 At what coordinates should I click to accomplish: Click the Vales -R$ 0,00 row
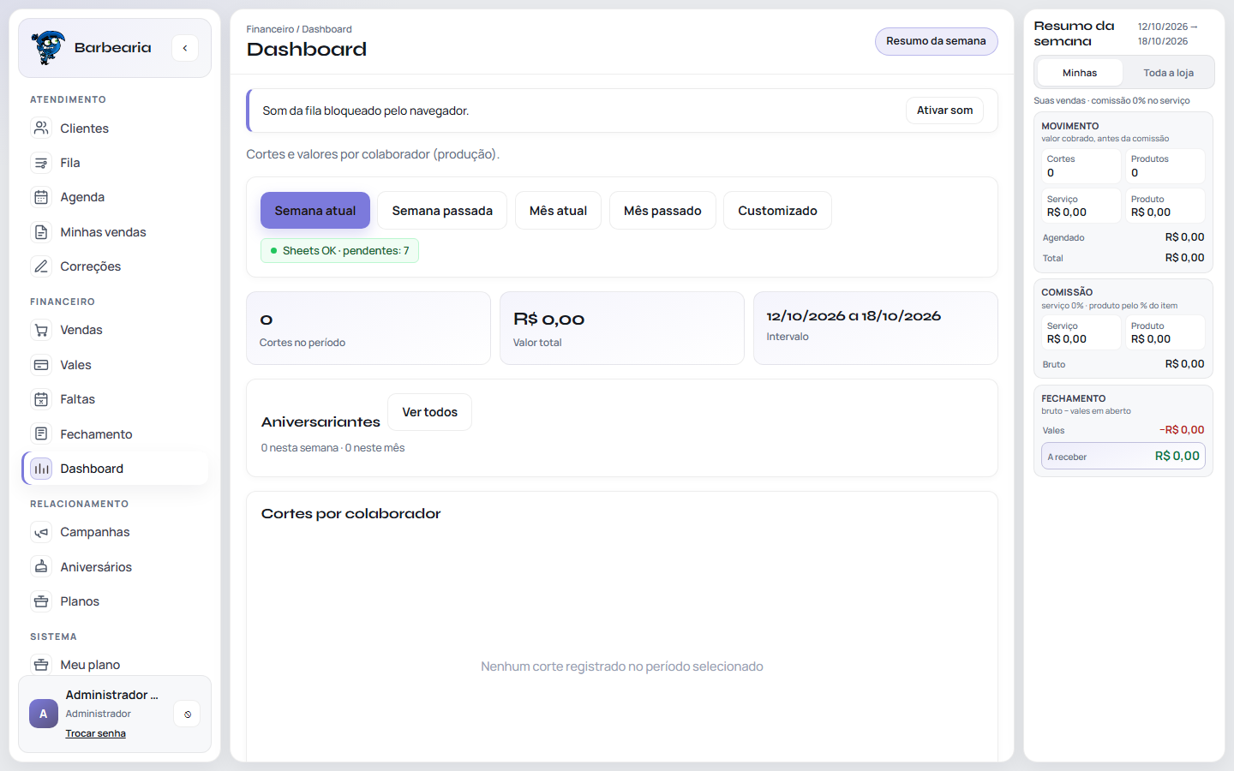click(x=1123, y=430)
